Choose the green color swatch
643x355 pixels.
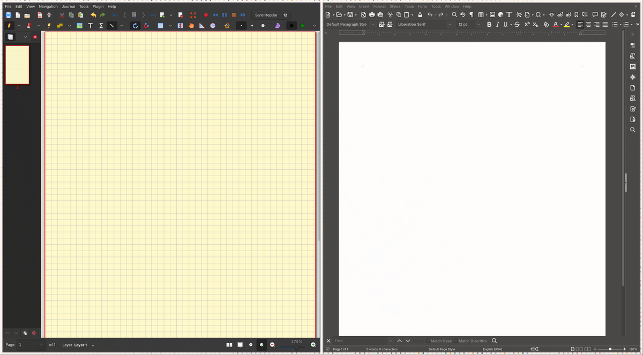pyautogui.click(x=302, y=26)
